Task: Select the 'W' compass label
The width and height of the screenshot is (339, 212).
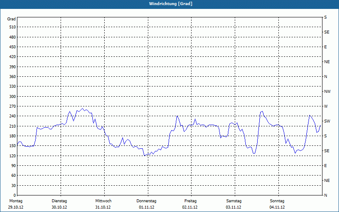Action: click(326, 106)
